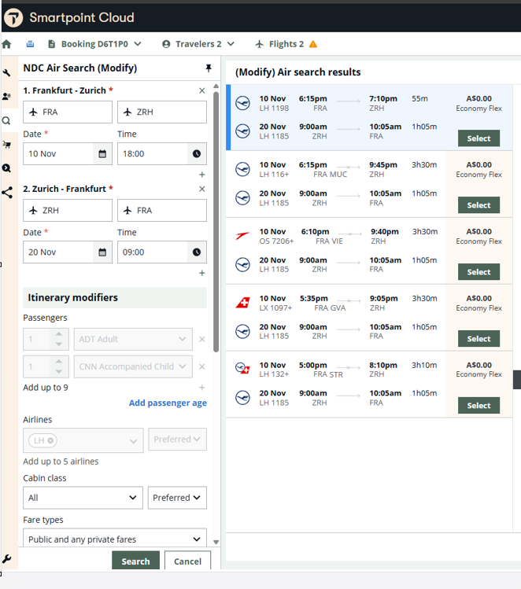Open the search magnifier in the left sidebar
This screenshot has height=589, width=521.
pyautogui.click(x=7, y=121)
